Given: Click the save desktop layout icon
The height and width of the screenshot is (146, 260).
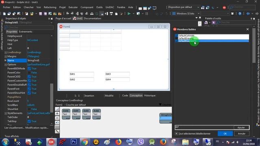Looking at the screenshot, I should (x=203, y=8).
